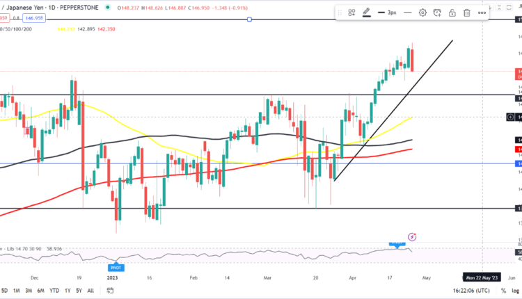This screenshot has width=522, height=299.
Task: Open the line style selector
Action: point(407,13)
